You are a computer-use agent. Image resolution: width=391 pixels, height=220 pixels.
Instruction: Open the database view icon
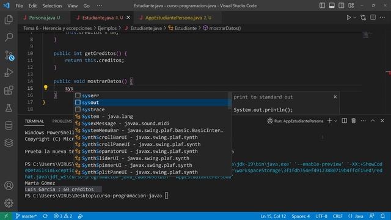click(9, 125)
